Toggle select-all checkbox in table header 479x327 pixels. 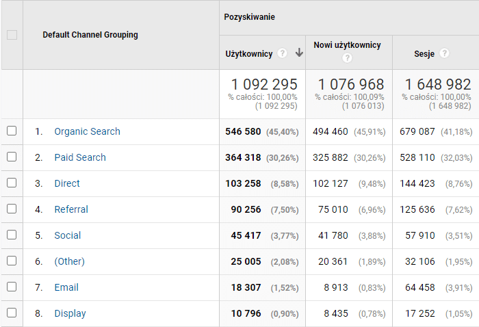coord(12,35)
